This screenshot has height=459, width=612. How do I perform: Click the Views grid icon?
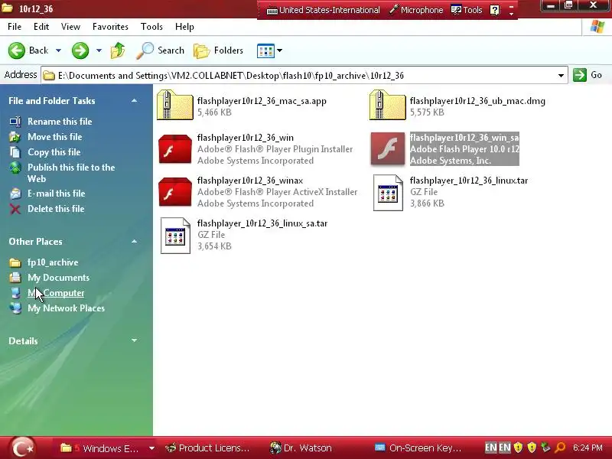coord(265,50)
